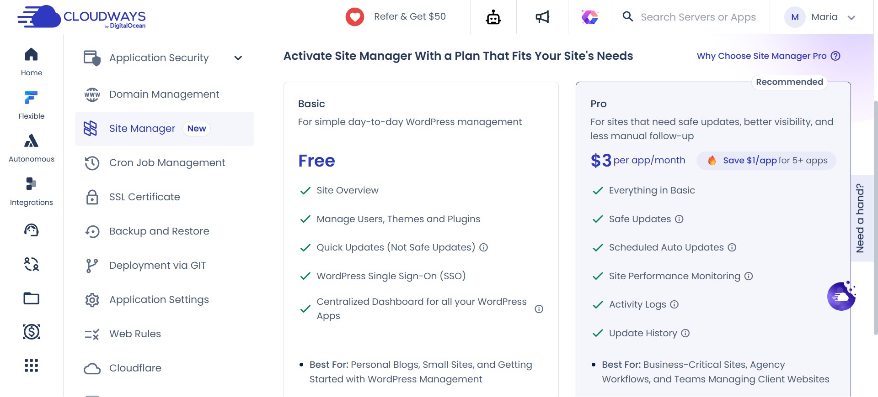Click the Basic plan title
The height and width of the screenshot is (397, 878).
311,104
